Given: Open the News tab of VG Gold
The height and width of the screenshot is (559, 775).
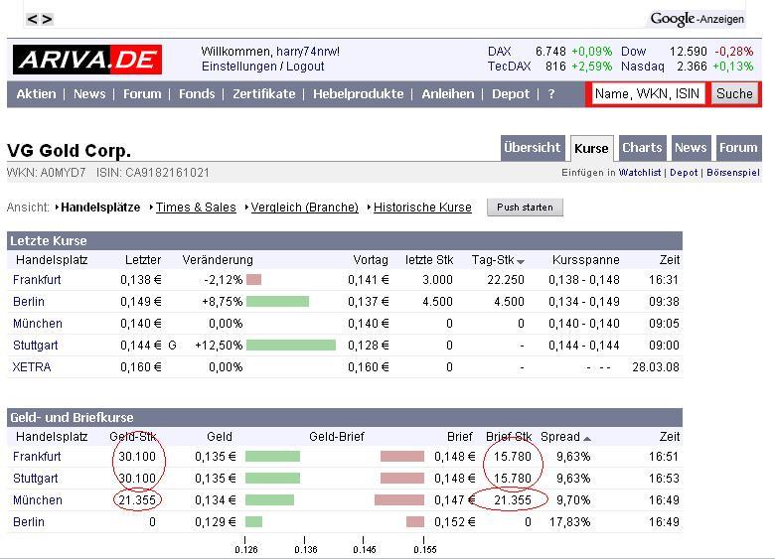Looking at the screenshot, I should [691, 148].
